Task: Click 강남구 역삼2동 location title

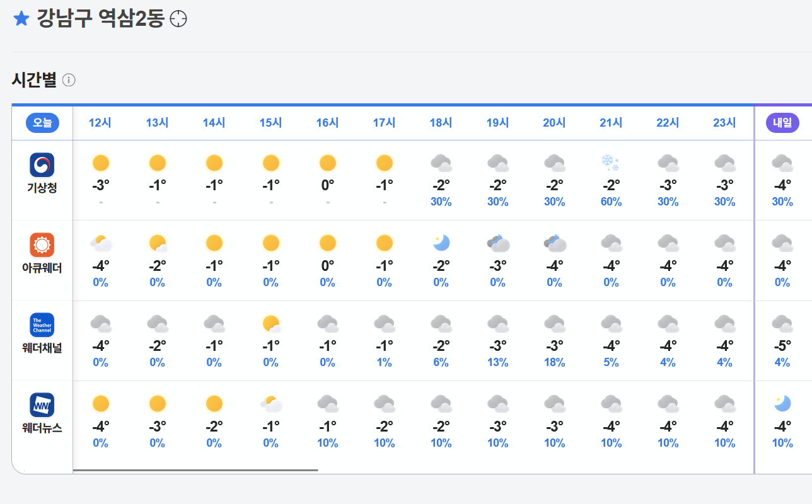Action: [x=100, y=20]
